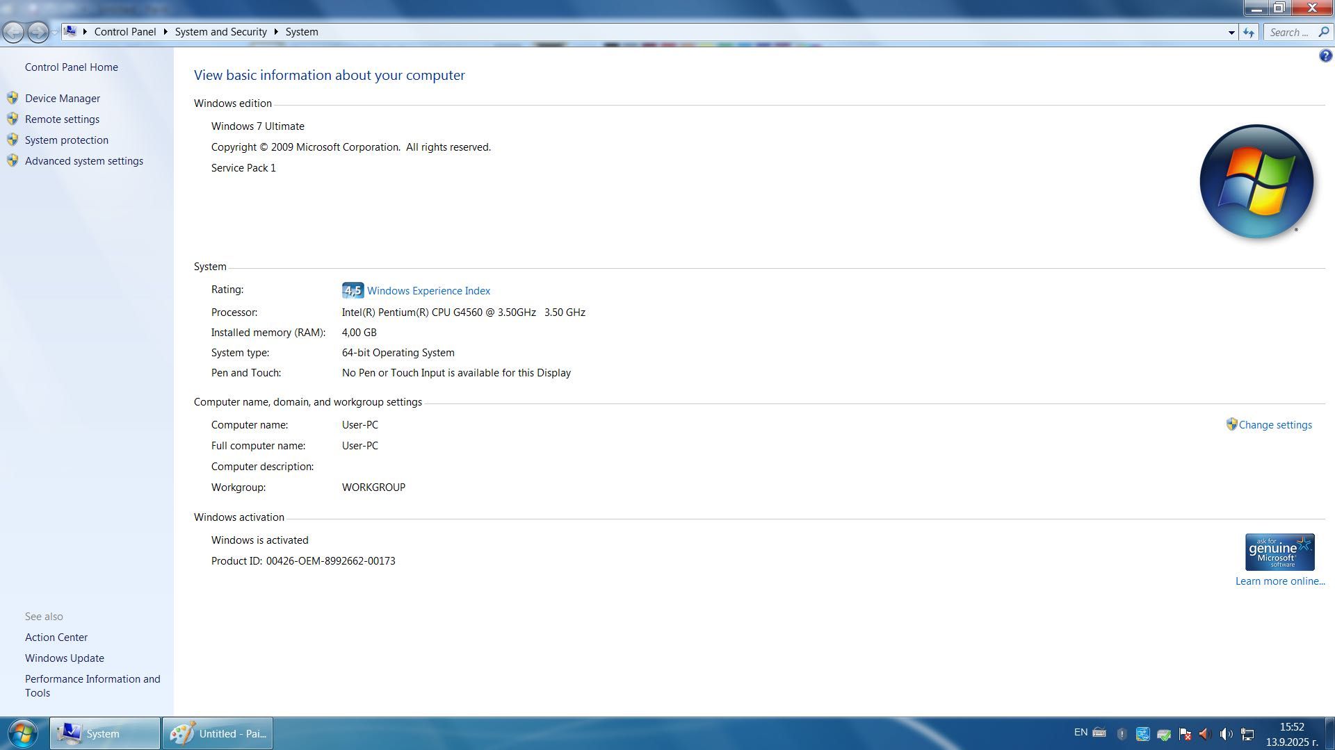Click the blue Intel graphics tray icon
1335x750 pixels.
pos(1142,734)
